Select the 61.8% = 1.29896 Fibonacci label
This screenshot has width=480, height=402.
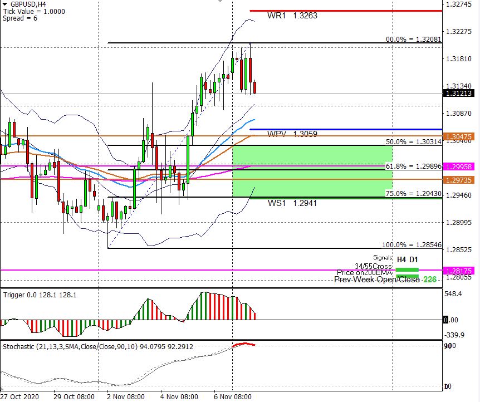coord(414,166)
